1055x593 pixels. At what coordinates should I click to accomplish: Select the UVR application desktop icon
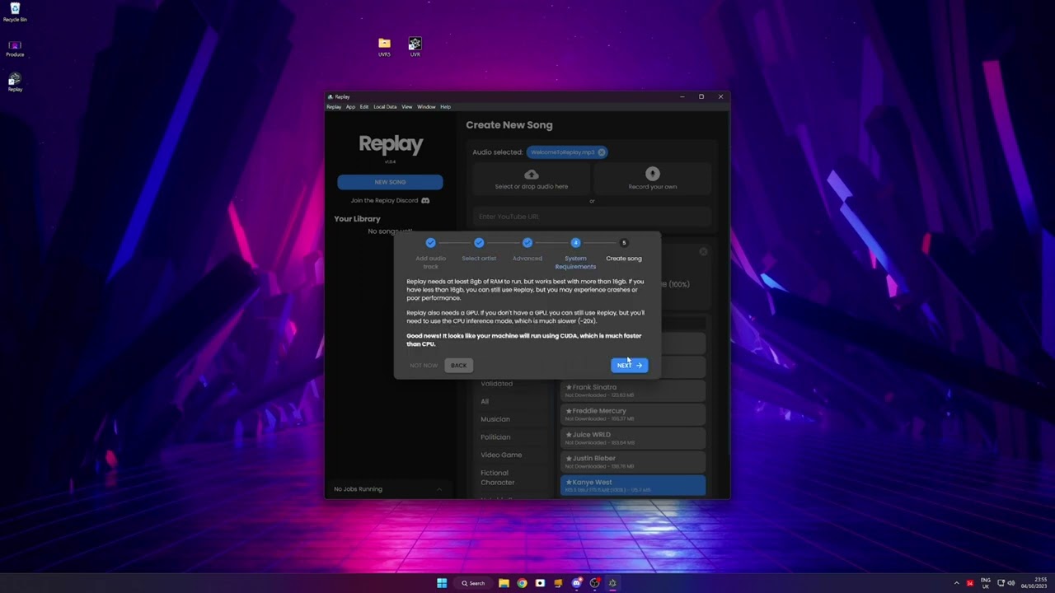(415, 47)
